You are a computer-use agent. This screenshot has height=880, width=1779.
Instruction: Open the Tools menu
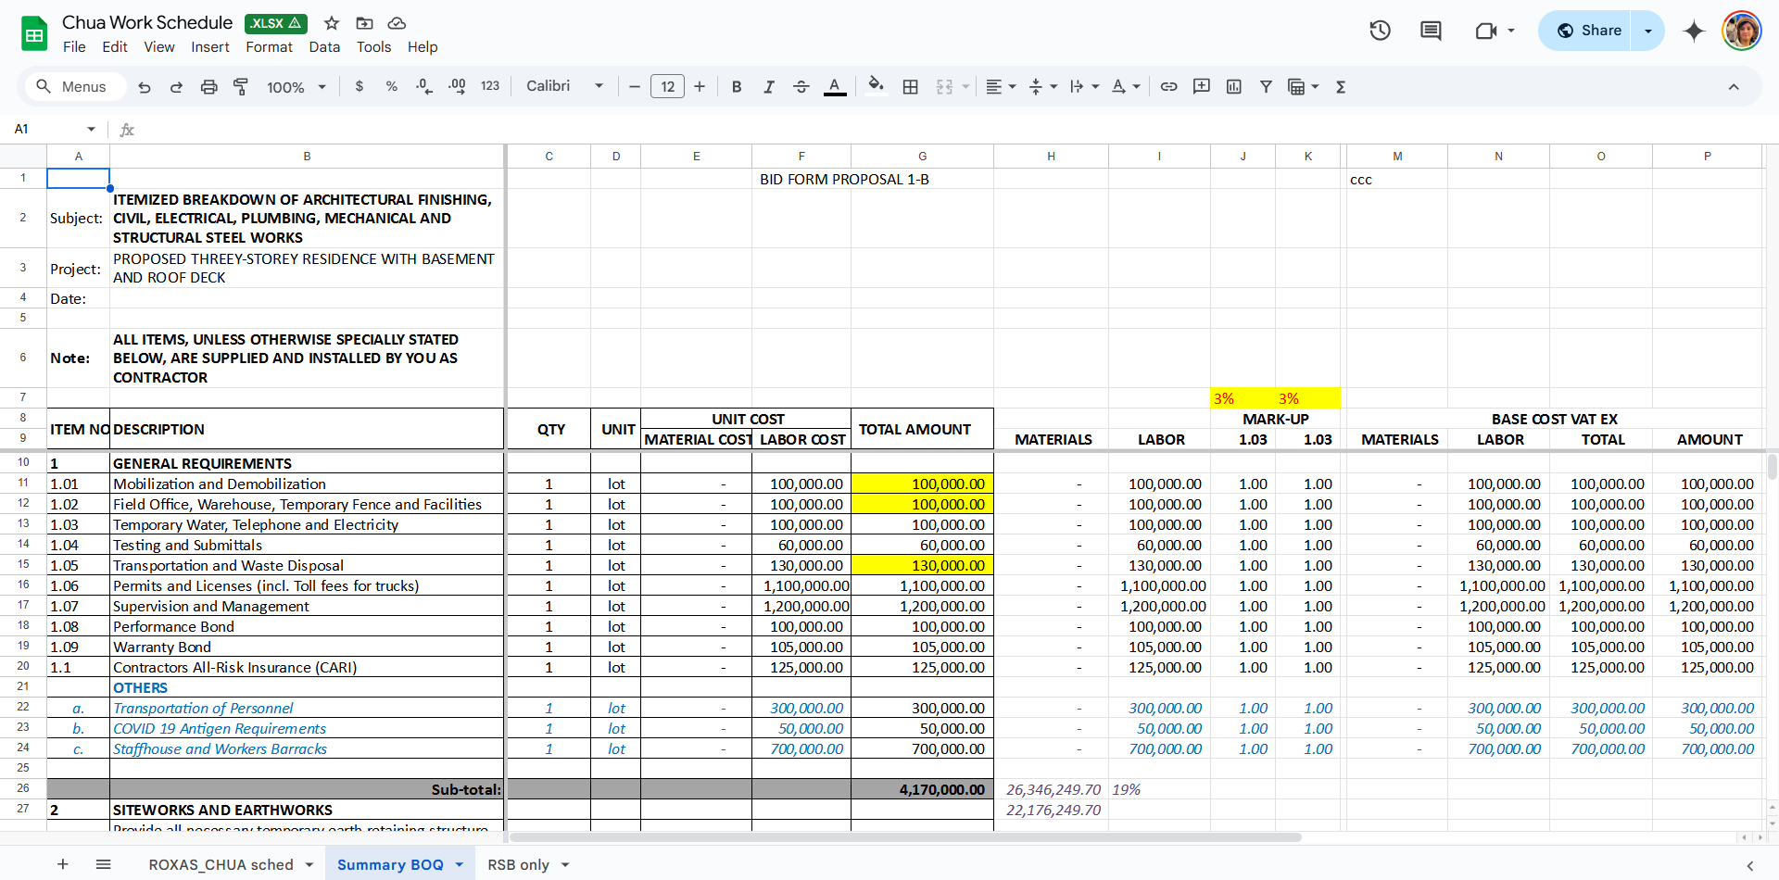(x=374, y=47)
